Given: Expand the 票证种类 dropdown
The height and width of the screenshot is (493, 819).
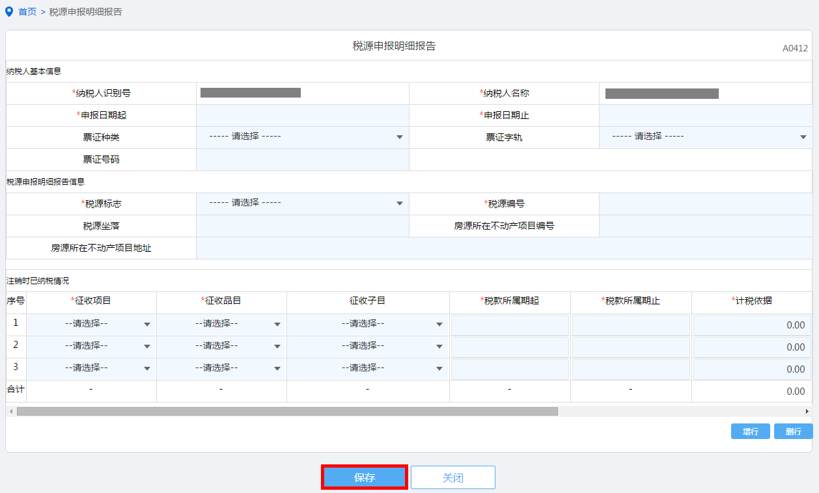Looking at the screenshot, I should (x=303, y=137).
